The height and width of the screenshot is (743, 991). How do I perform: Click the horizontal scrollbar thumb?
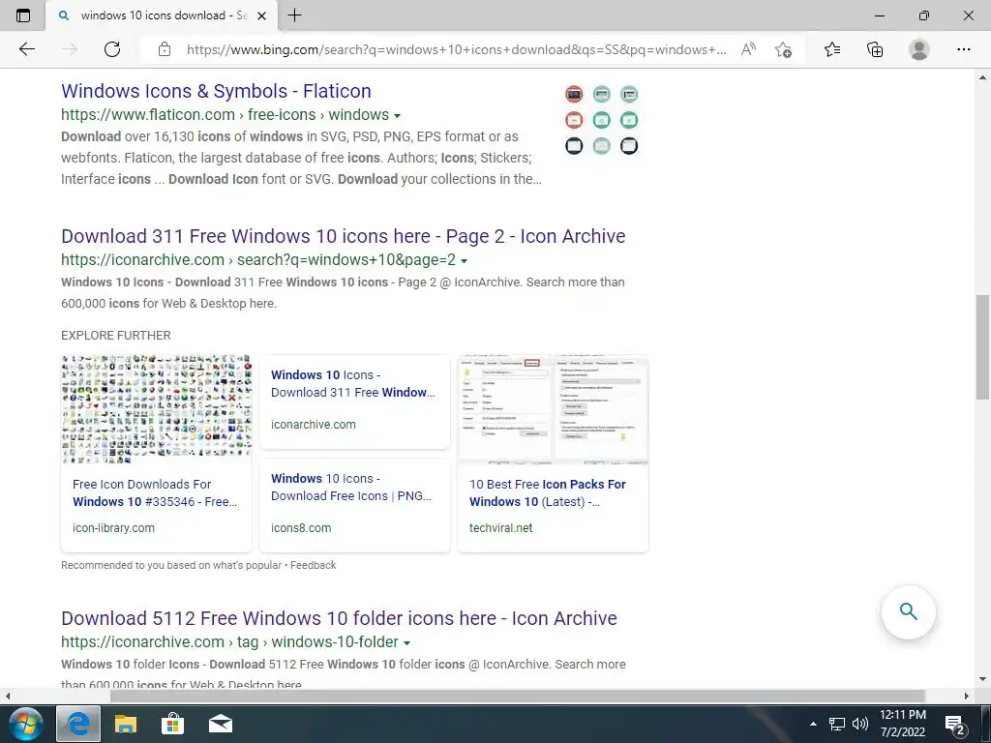point(518,697)
